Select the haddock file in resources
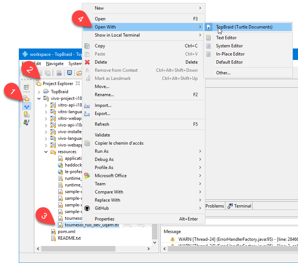 click(x=70, y=165)
